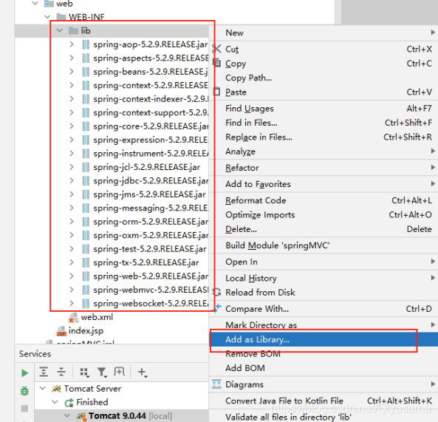Expand the spring-core-5.2.9.RELEASE.jar node
The image size is (438, 422).
72,126
